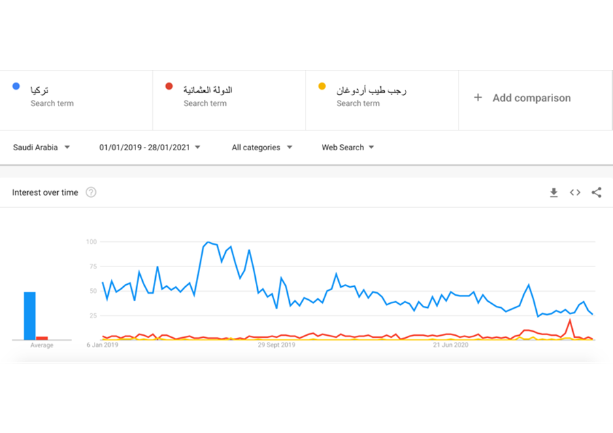Share the Interest over time chart
Screen dimensions: 613x433
(596, 193)
